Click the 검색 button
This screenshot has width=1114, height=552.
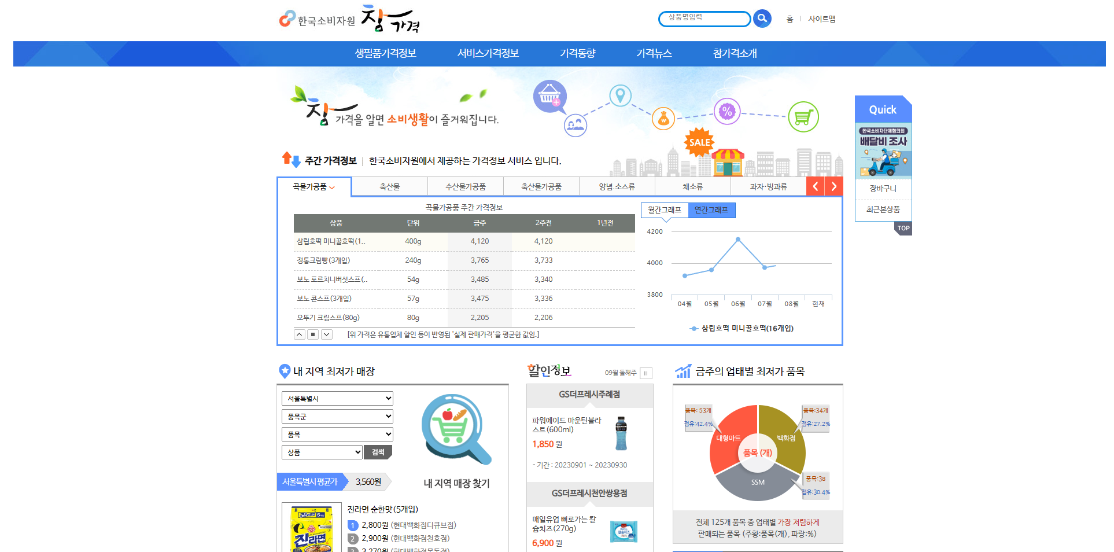tap(378, 452)
